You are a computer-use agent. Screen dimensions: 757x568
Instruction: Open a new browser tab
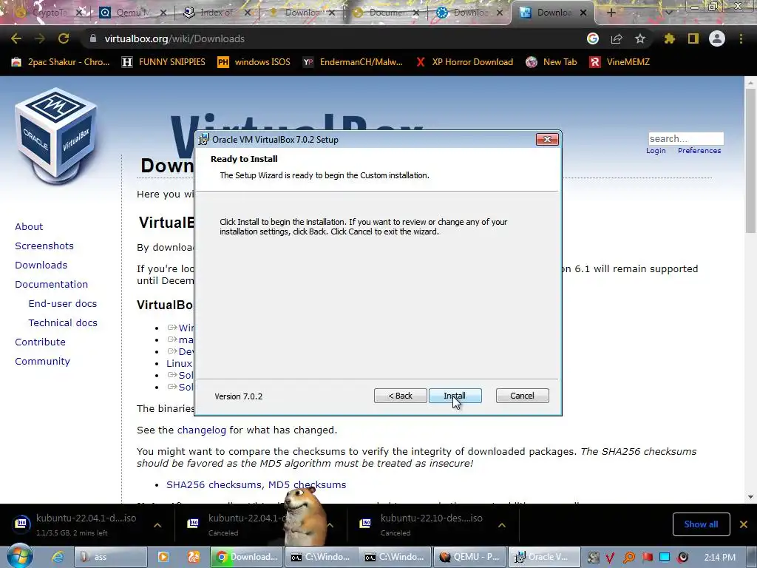pos(611,13)
